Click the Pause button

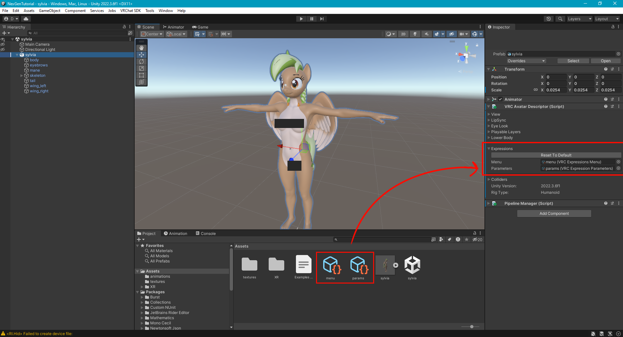(311, 19)
